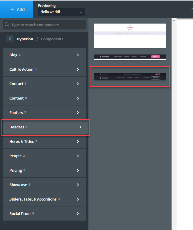Expand the Contact chevron arrow

point(78,84)
